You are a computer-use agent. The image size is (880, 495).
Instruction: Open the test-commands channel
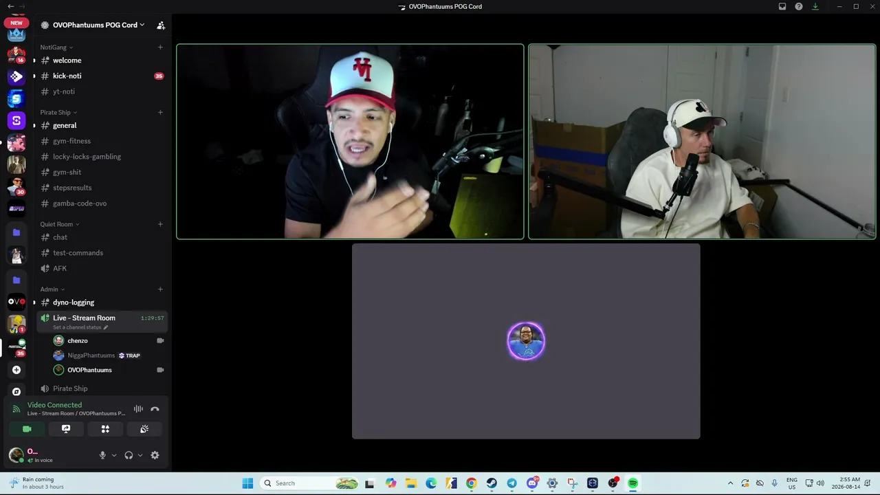tap(102, 253)
